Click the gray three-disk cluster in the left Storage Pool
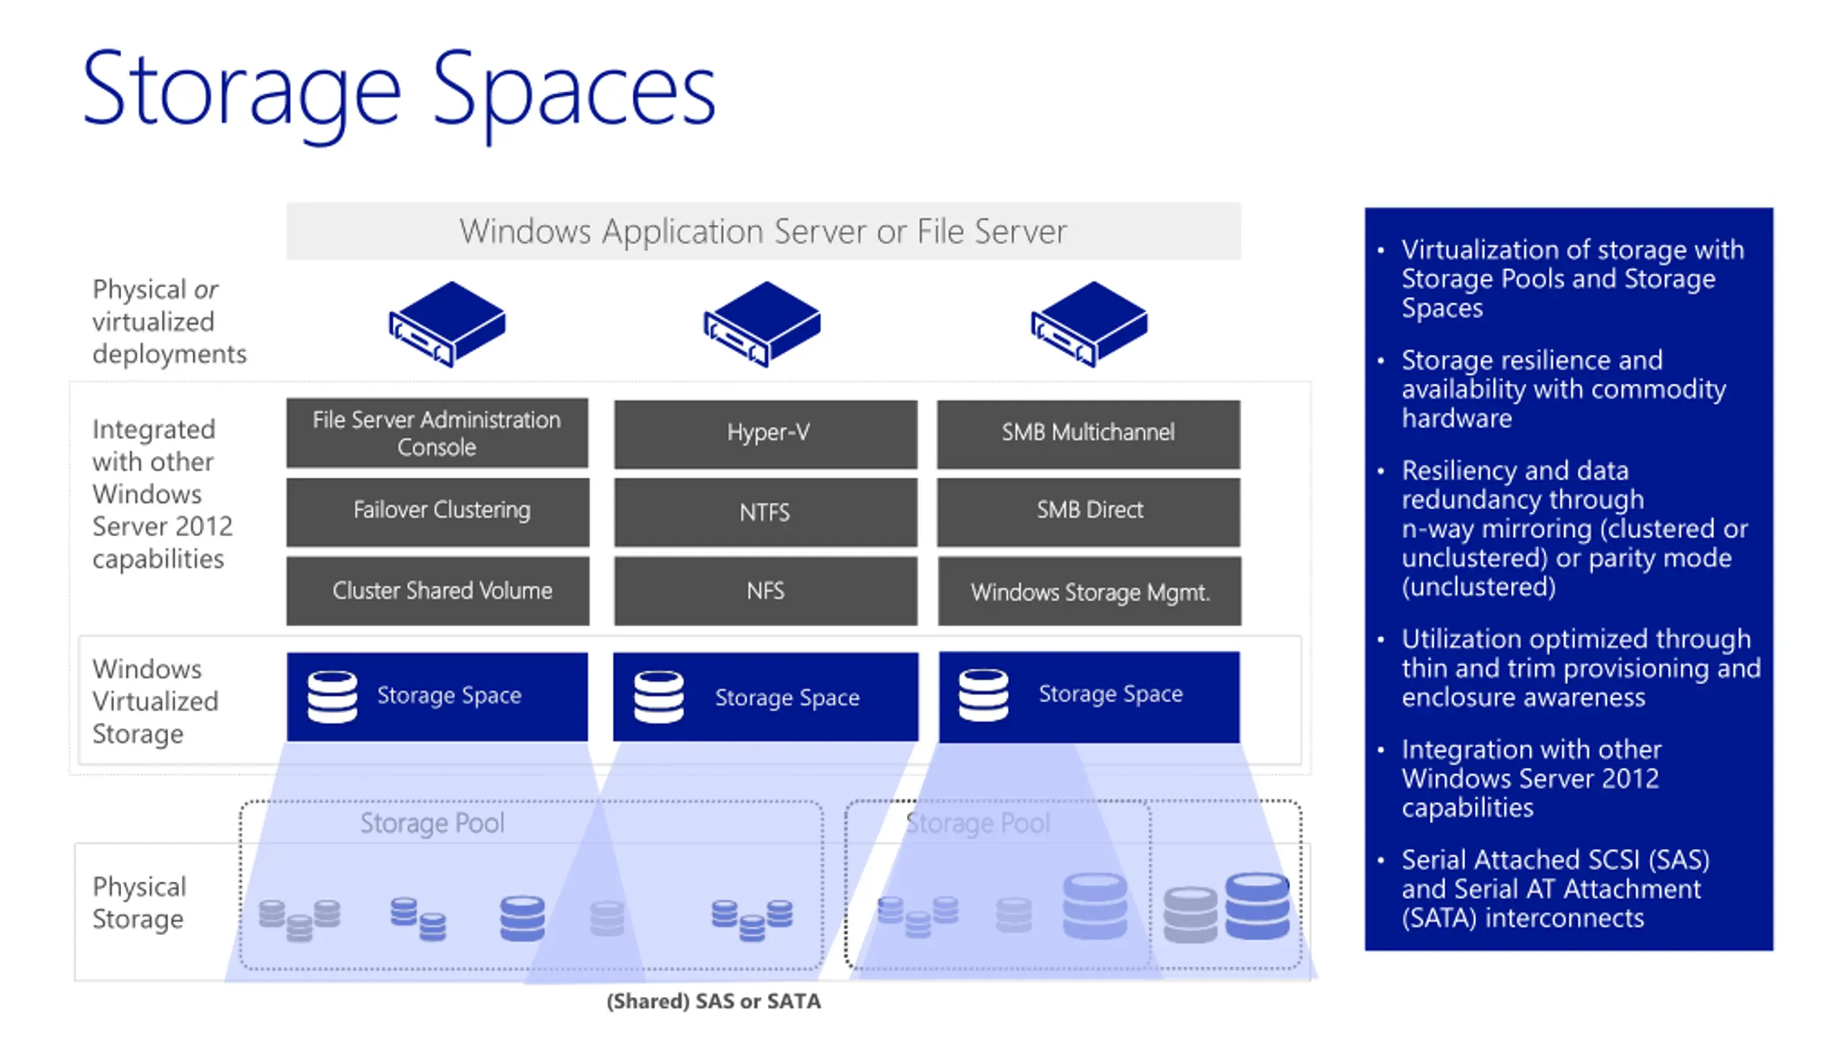The height and width of the screenshot is (1039, 1847). (299, 921)
